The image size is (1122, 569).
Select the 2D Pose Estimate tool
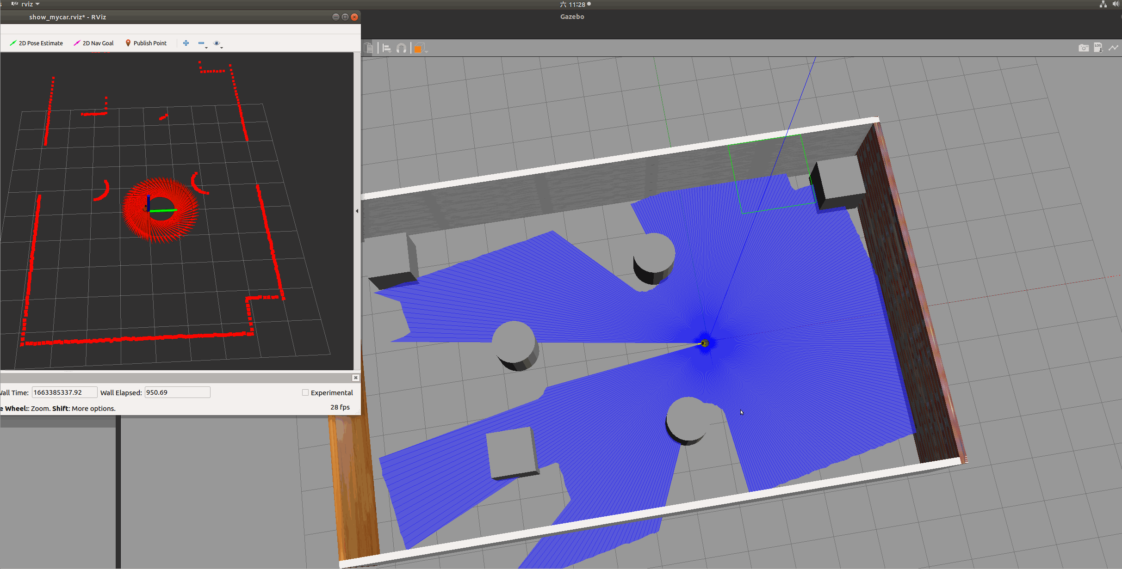pos(36,43)
